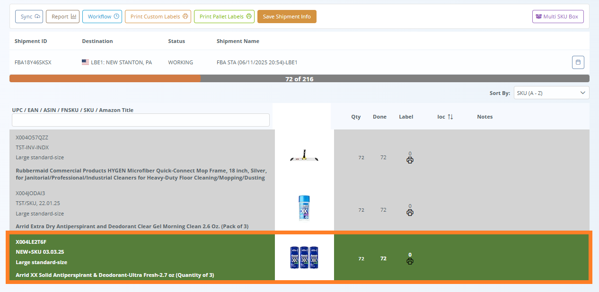Click the product search input field
Screen dimensions: 599x292
pos(141,120)
